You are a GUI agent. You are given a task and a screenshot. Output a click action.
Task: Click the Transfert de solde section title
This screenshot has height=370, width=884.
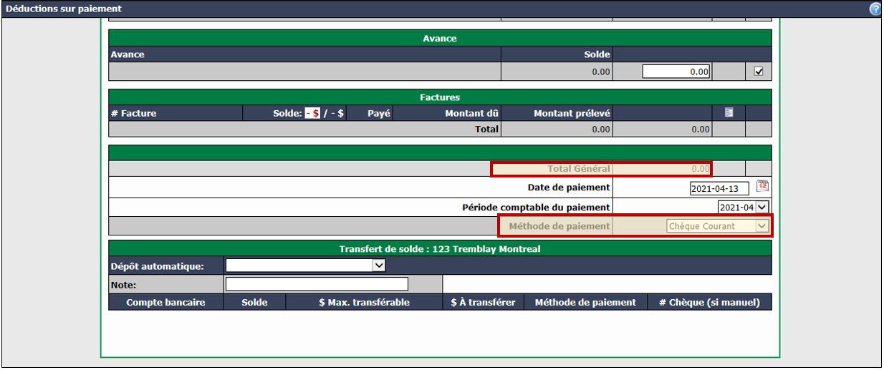(440, 249)
